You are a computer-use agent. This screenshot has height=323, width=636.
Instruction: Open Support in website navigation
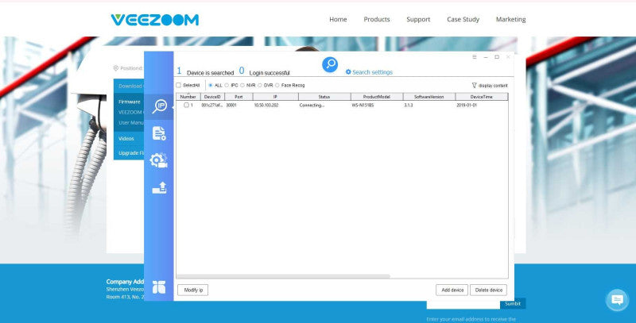point(418,19)
